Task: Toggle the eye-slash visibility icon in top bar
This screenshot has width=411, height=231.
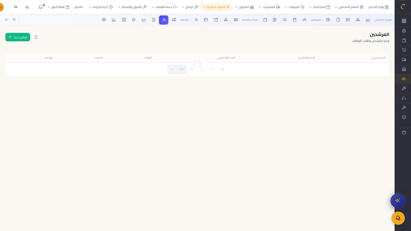Action: coord(27,7)
